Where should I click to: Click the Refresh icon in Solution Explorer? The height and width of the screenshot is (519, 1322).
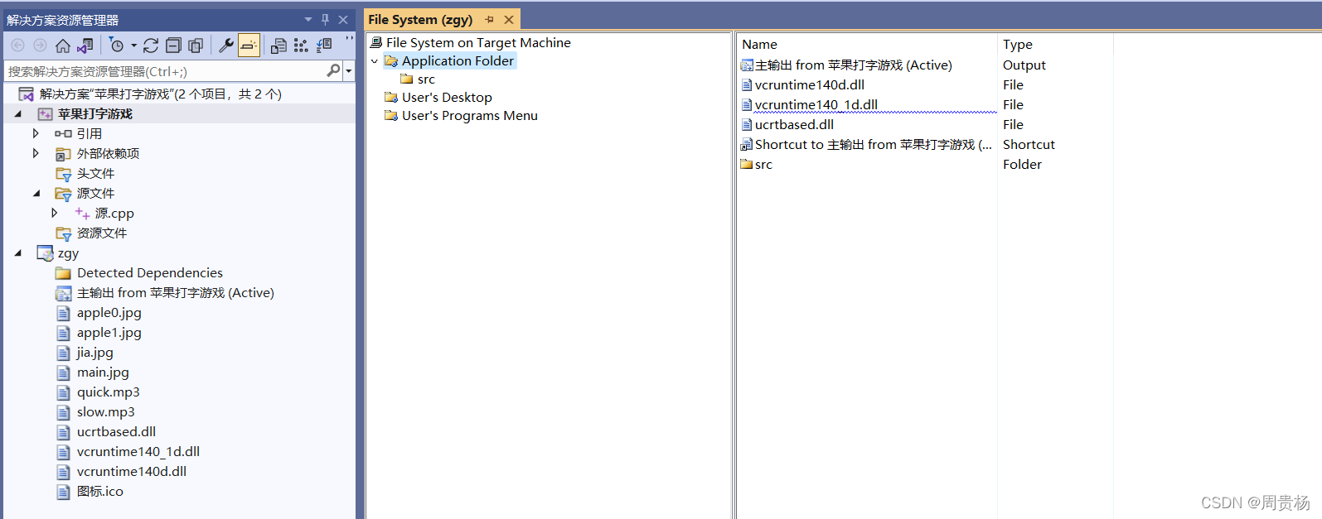pyautogui.click(x=151, y=46)
